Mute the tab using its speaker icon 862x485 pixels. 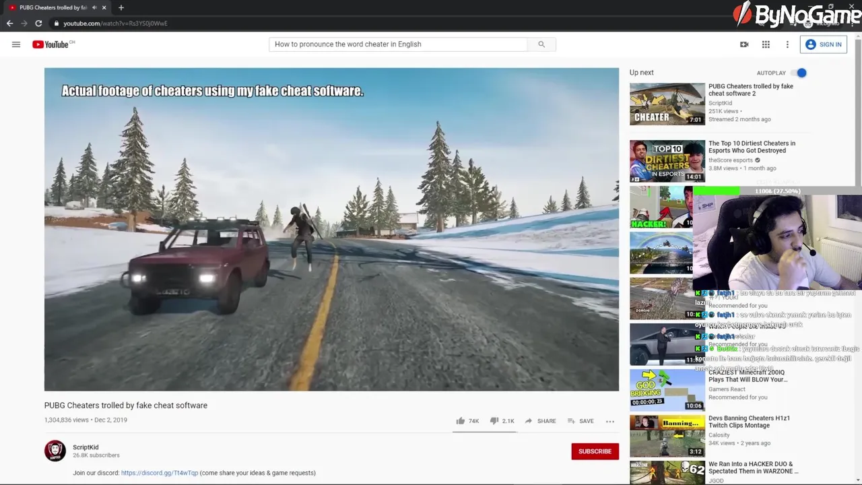pos(94,7)
